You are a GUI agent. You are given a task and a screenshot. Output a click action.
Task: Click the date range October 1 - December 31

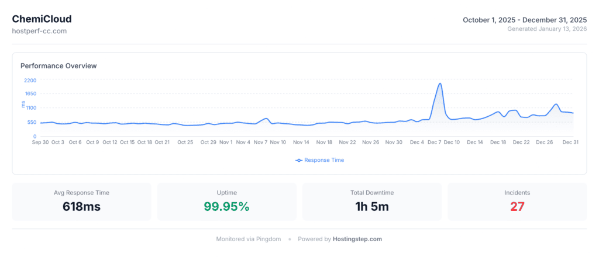pyautogui.click(x=525, y=20)
